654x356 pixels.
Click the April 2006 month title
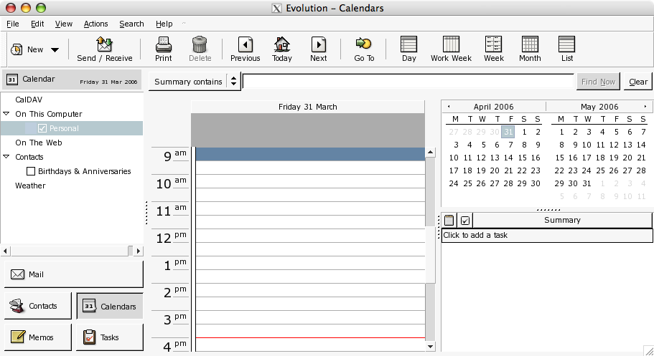tap(493, 107)
